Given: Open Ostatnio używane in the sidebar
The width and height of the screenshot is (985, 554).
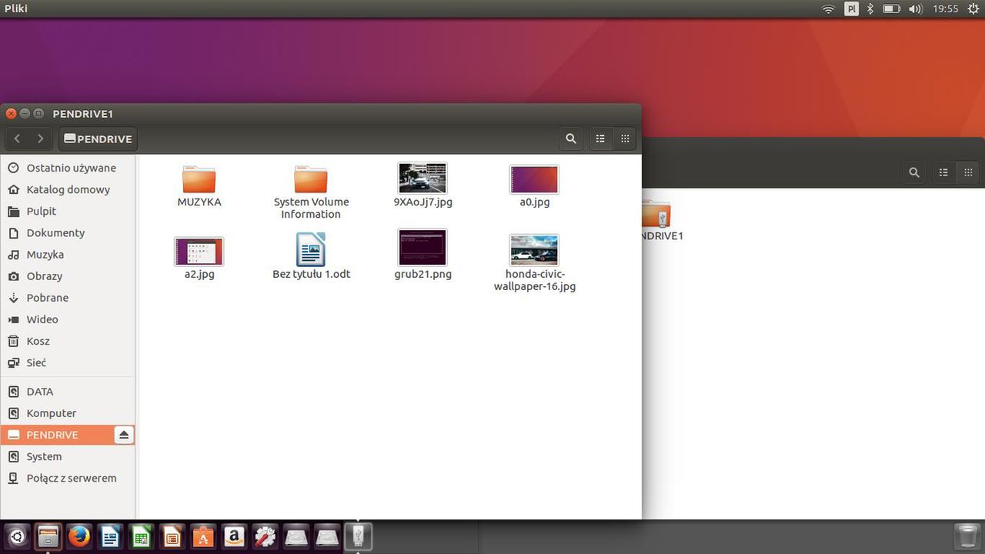Looking at the screenshot, I should point(68,168).
